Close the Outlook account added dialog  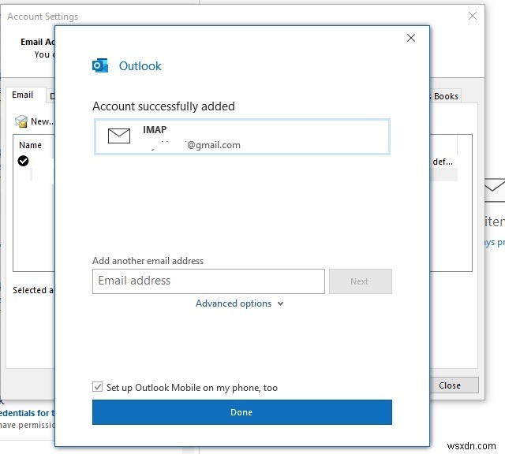[x=410, y=38]
